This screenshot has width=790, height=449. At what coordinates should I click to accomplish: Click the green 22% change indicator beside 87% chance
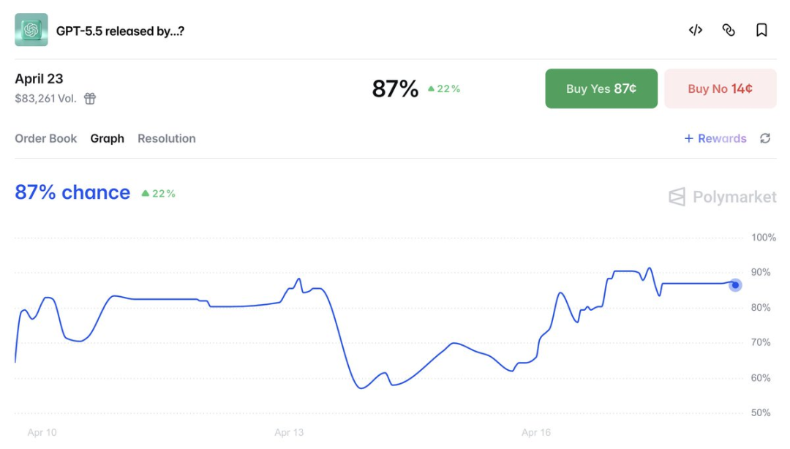point(158,194)
